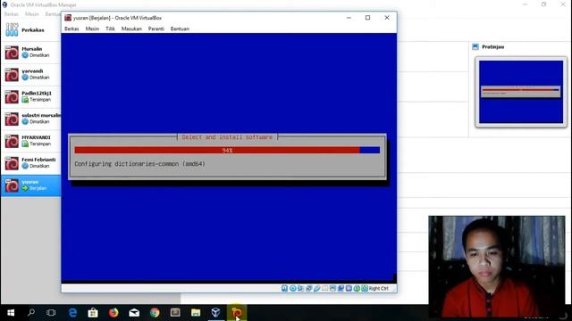Click the VirtualBox logo in yusran window title

(68, 18)
